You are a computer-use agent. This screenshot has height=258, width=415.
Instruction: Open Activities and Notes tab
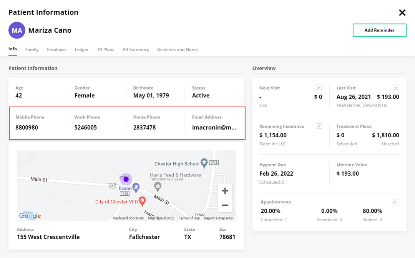click(177, 50)
